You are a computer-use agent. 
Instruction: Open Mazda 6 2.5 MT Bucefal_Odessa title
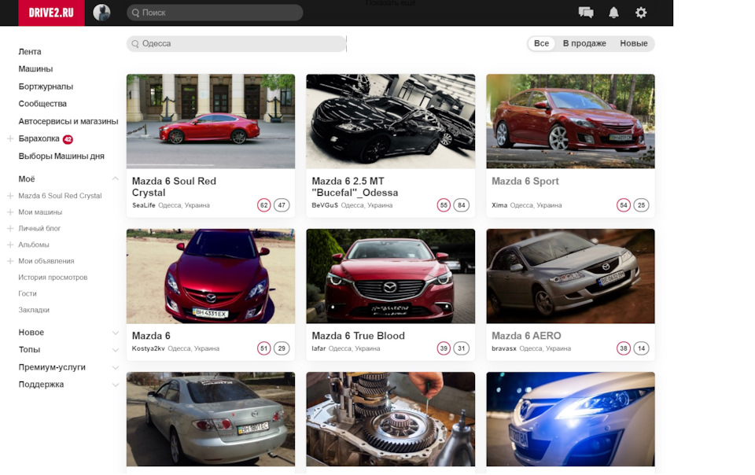[355, 186]
